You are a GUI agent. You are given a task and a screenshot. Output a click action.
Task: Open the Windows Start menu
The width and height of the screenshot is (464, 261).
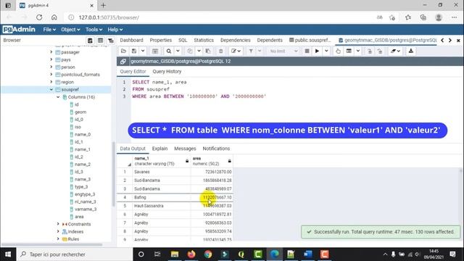click(x=8, y=254)
